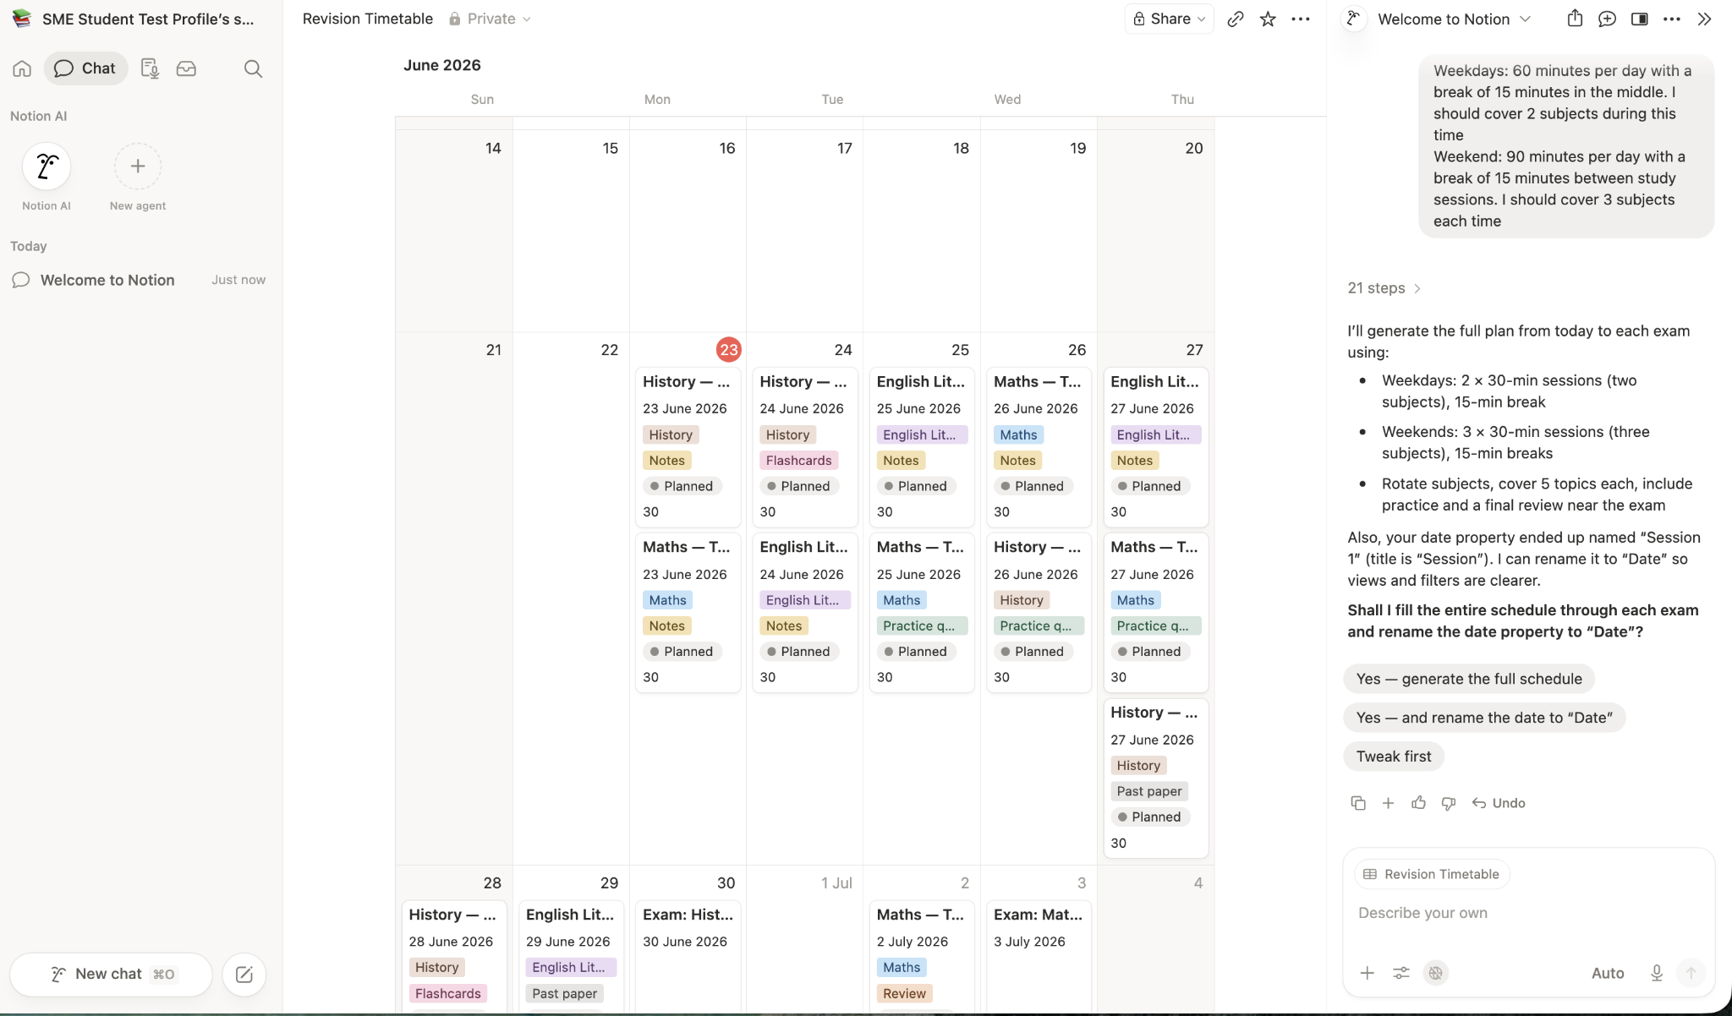This screenshot has width=1732, height=1016.
Task: Open the Auto model selector
Action: [1608, 973]
